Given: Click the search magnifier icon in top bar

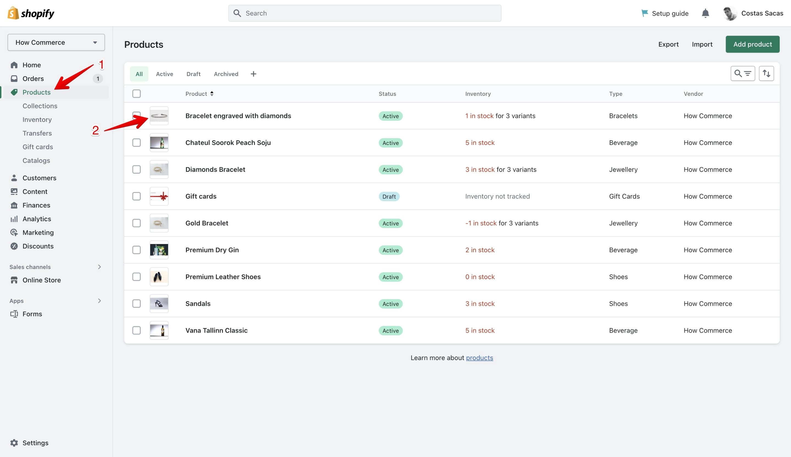Looking at the screenshot, I should tap(237, 13).
